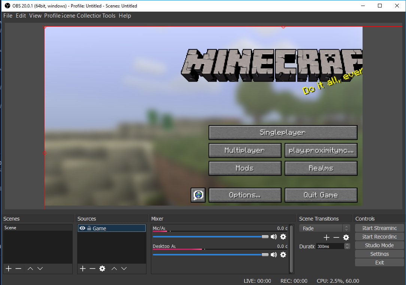The height and width of the screenshot is (285, 406).
Task: Click the Mixer panel scrollbar
Action: point(291,249)
